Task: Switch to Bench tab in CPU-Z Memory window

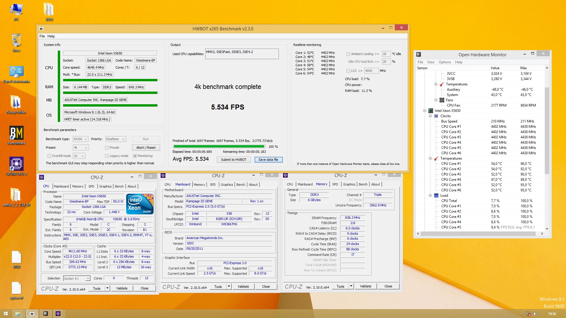Action: pos(363,184)
